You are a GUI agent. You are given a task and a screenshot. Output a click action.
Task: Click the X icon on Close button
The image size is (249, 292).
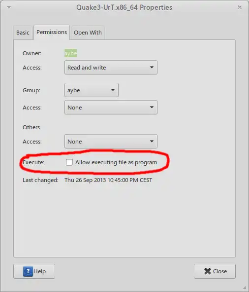207,271
